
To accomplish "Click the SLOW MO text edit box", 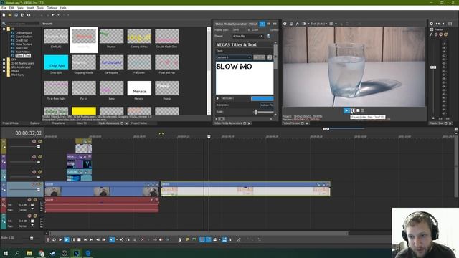I will pyautogui.click(x=245, y=78).
